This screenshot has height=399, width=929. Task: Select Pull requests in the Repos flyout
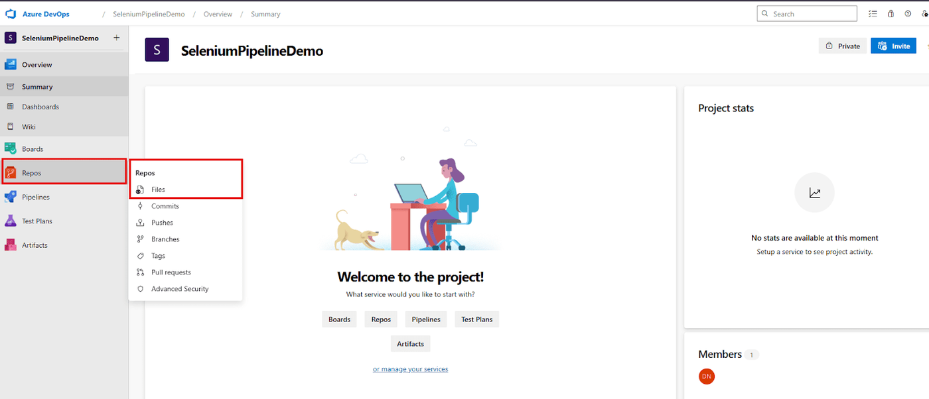[186, 272]
